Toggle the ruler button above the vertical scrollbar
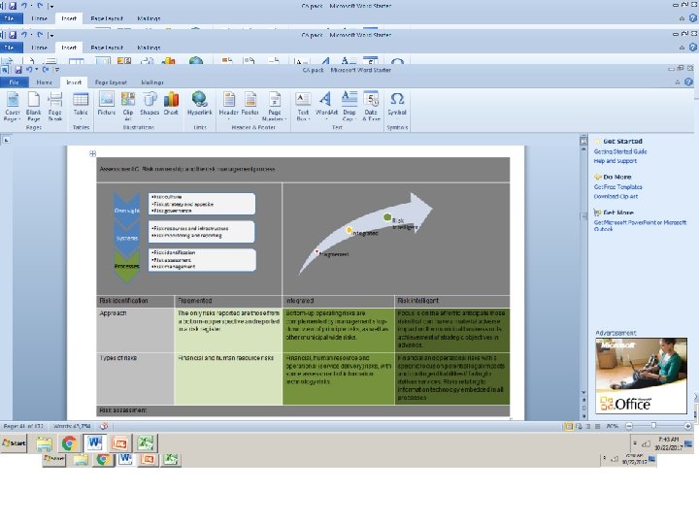Image resolution: width=699 pixels, height=524 pixels. pyautogui.click(x=583, y=141)
